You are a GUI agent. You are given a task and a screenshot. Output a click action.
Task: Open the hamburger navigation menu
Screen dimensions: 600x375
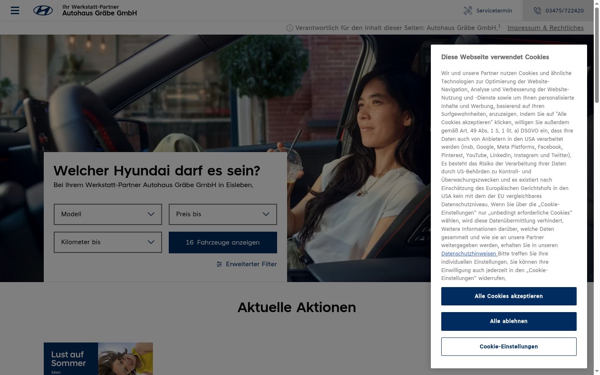click(15, 10)
